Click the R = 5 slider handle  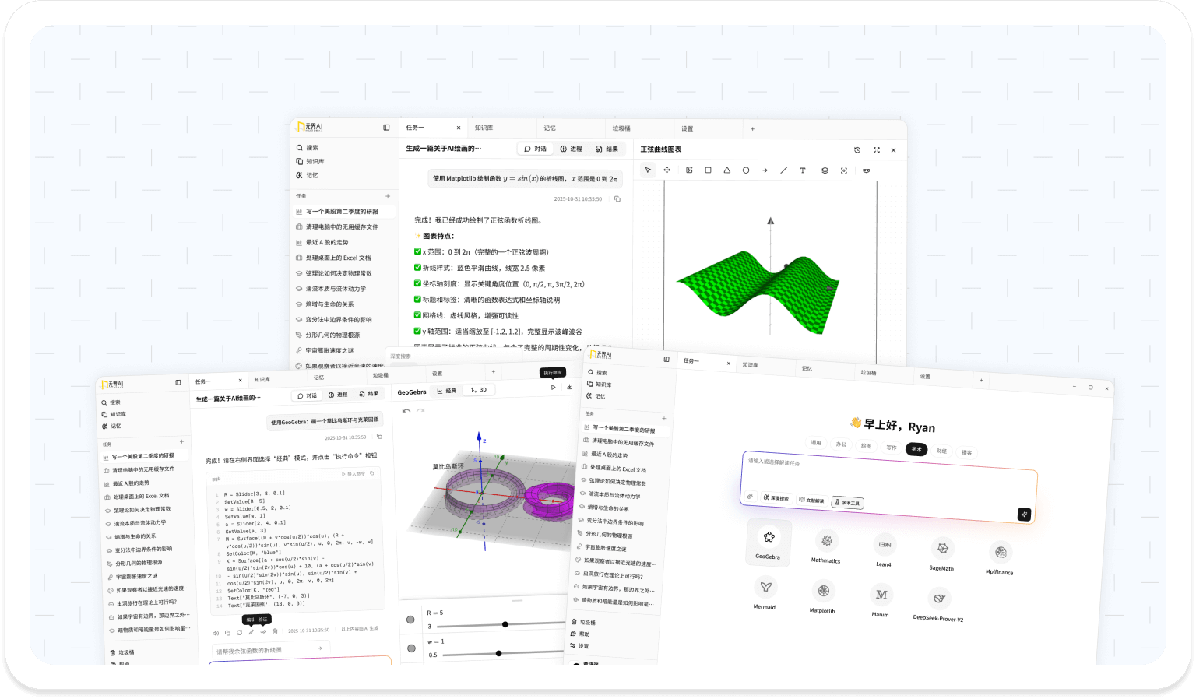tap(505, 624)
